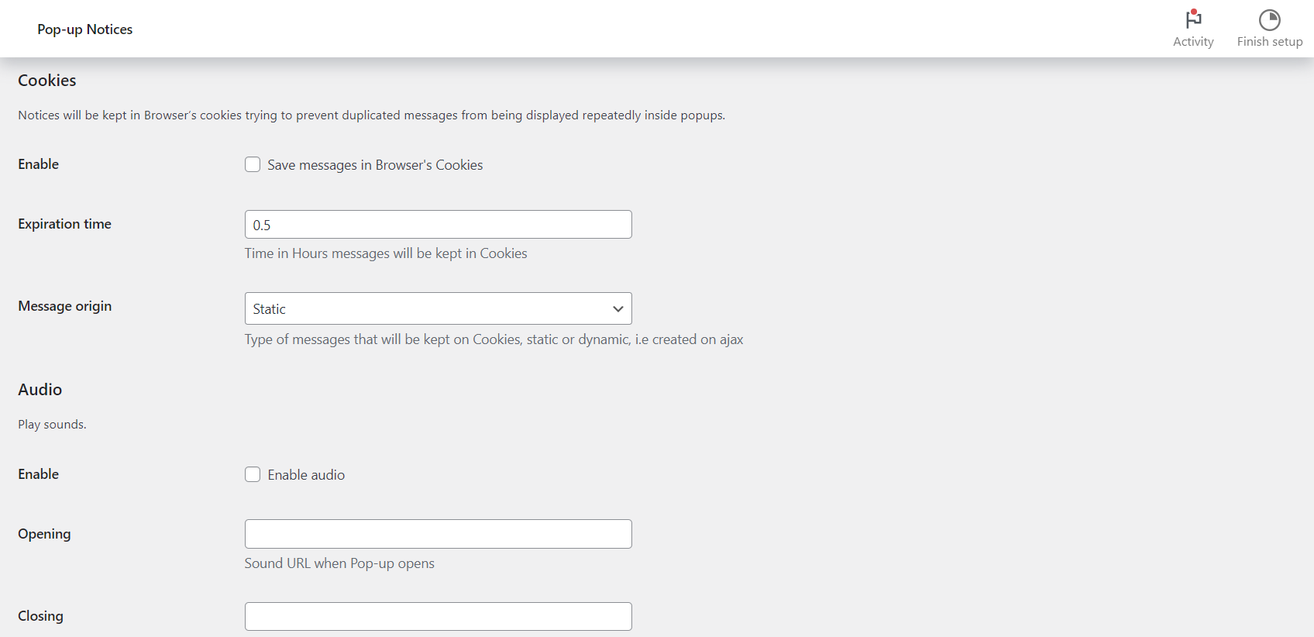Click the Finish setup label
Viewport: 1314px width, 637px height.
pos(1270,41)
